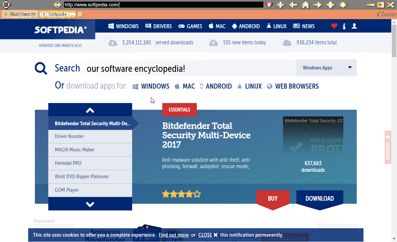This screenshot has width=397, height=242.
Task: Select WinX DVD Ripper Platinum in list
Action: pos(90,177)
